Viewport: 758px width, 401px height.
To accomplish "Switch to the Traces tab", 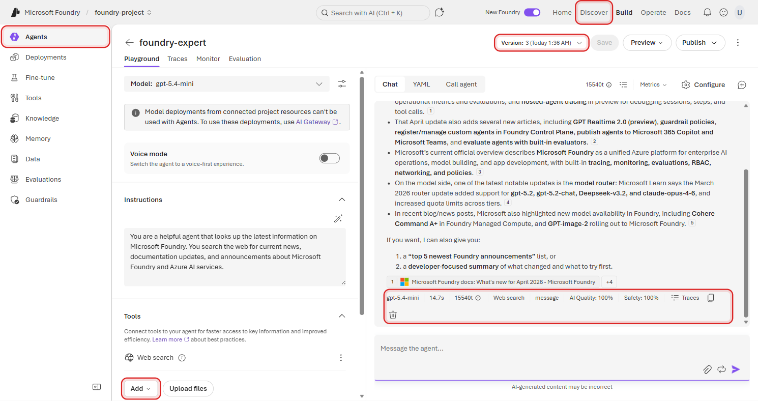I will click(x=178, y=59).
